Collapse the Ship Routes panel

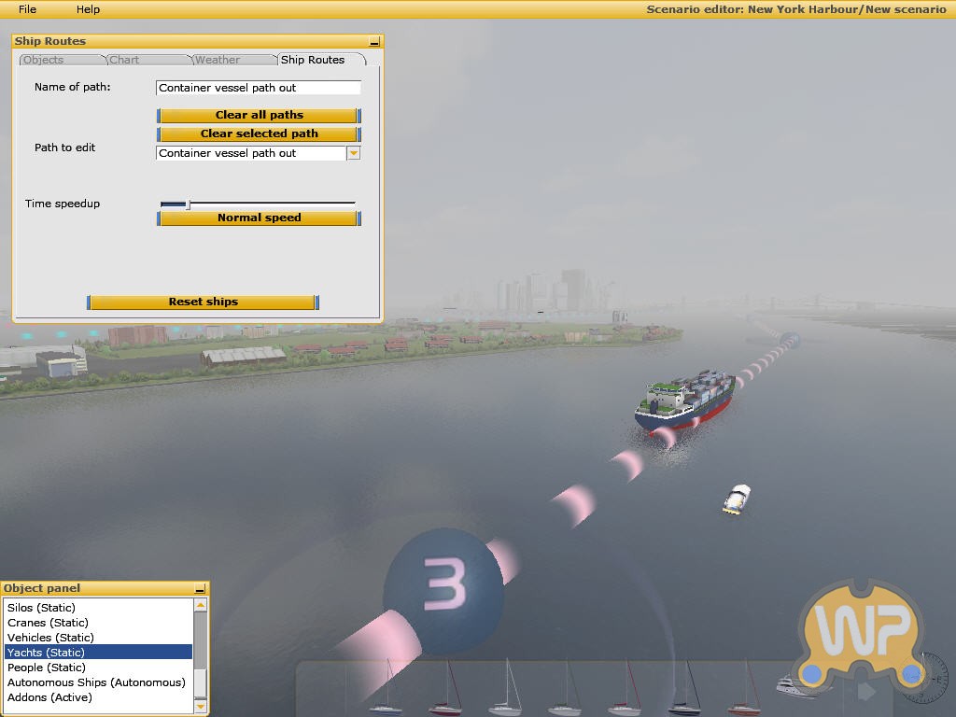[374, 42]
